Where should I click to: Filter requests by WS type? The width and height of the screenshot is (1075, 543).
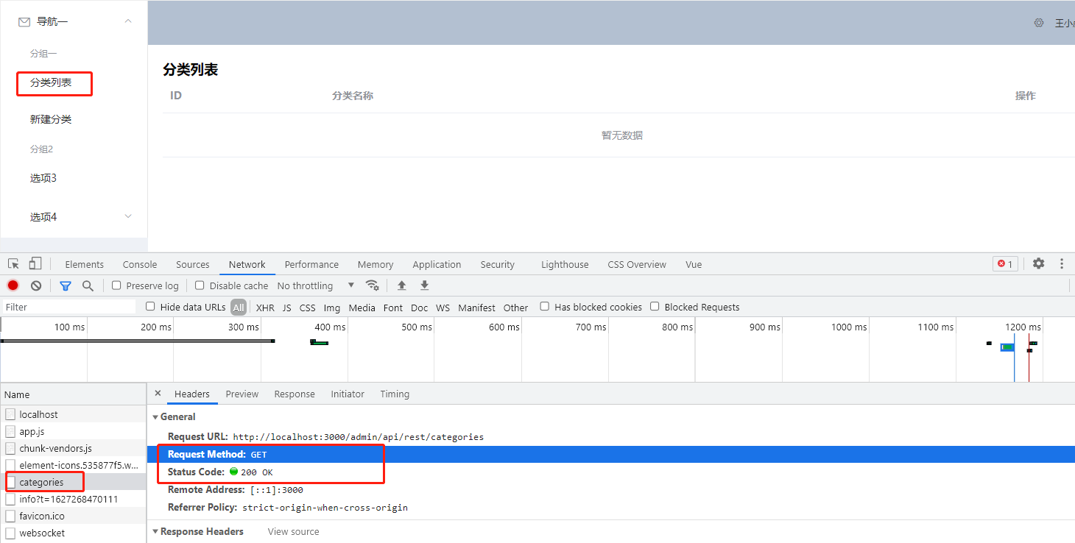click(443, 308)
